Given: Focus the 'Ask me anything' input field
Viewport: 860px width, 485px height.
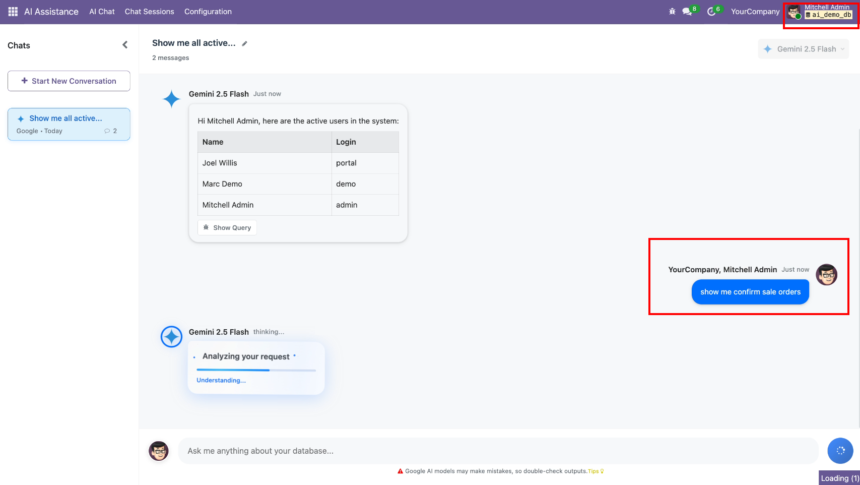Looking at the screenshot, I should point(498,451).
